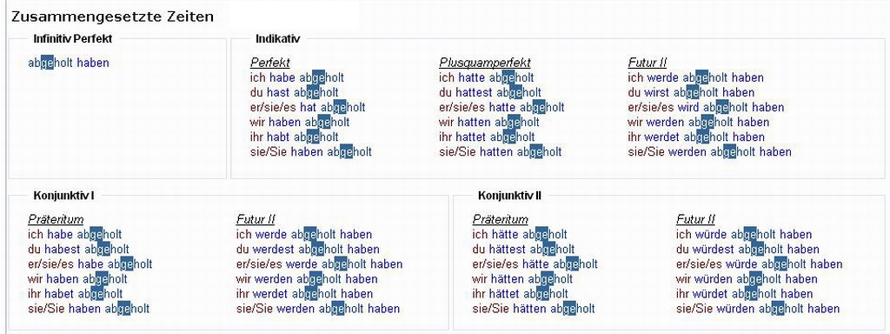This screenshot has width=890, height=334.
Task: Click the 'Zusammengesetzte Zeiten' title
Action: tap(112, 17)
